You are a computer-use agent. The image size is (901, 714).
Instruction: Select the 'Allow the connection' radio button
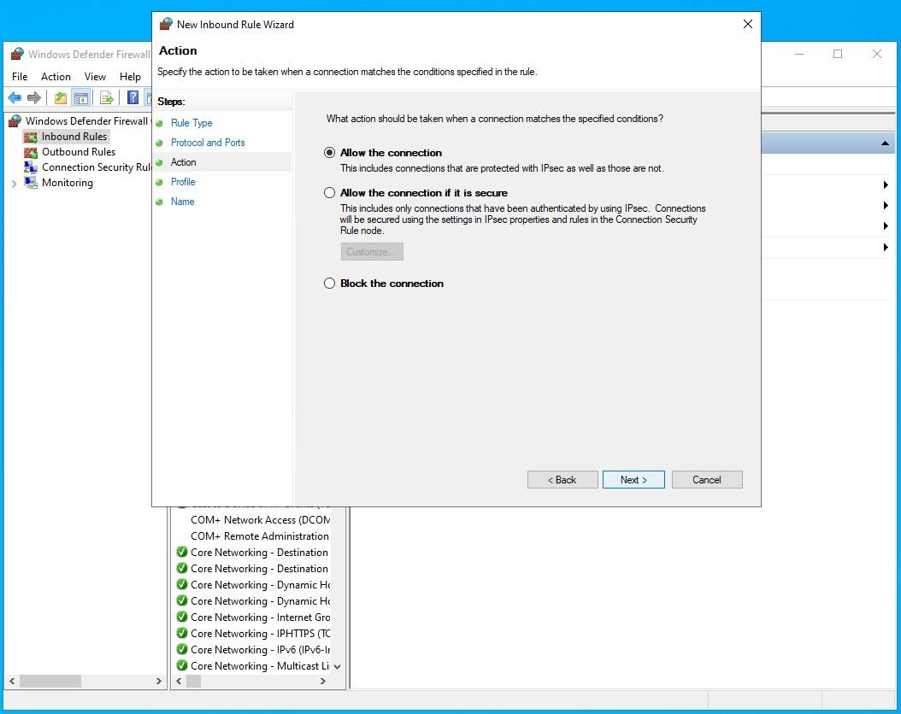pos(329,153)
